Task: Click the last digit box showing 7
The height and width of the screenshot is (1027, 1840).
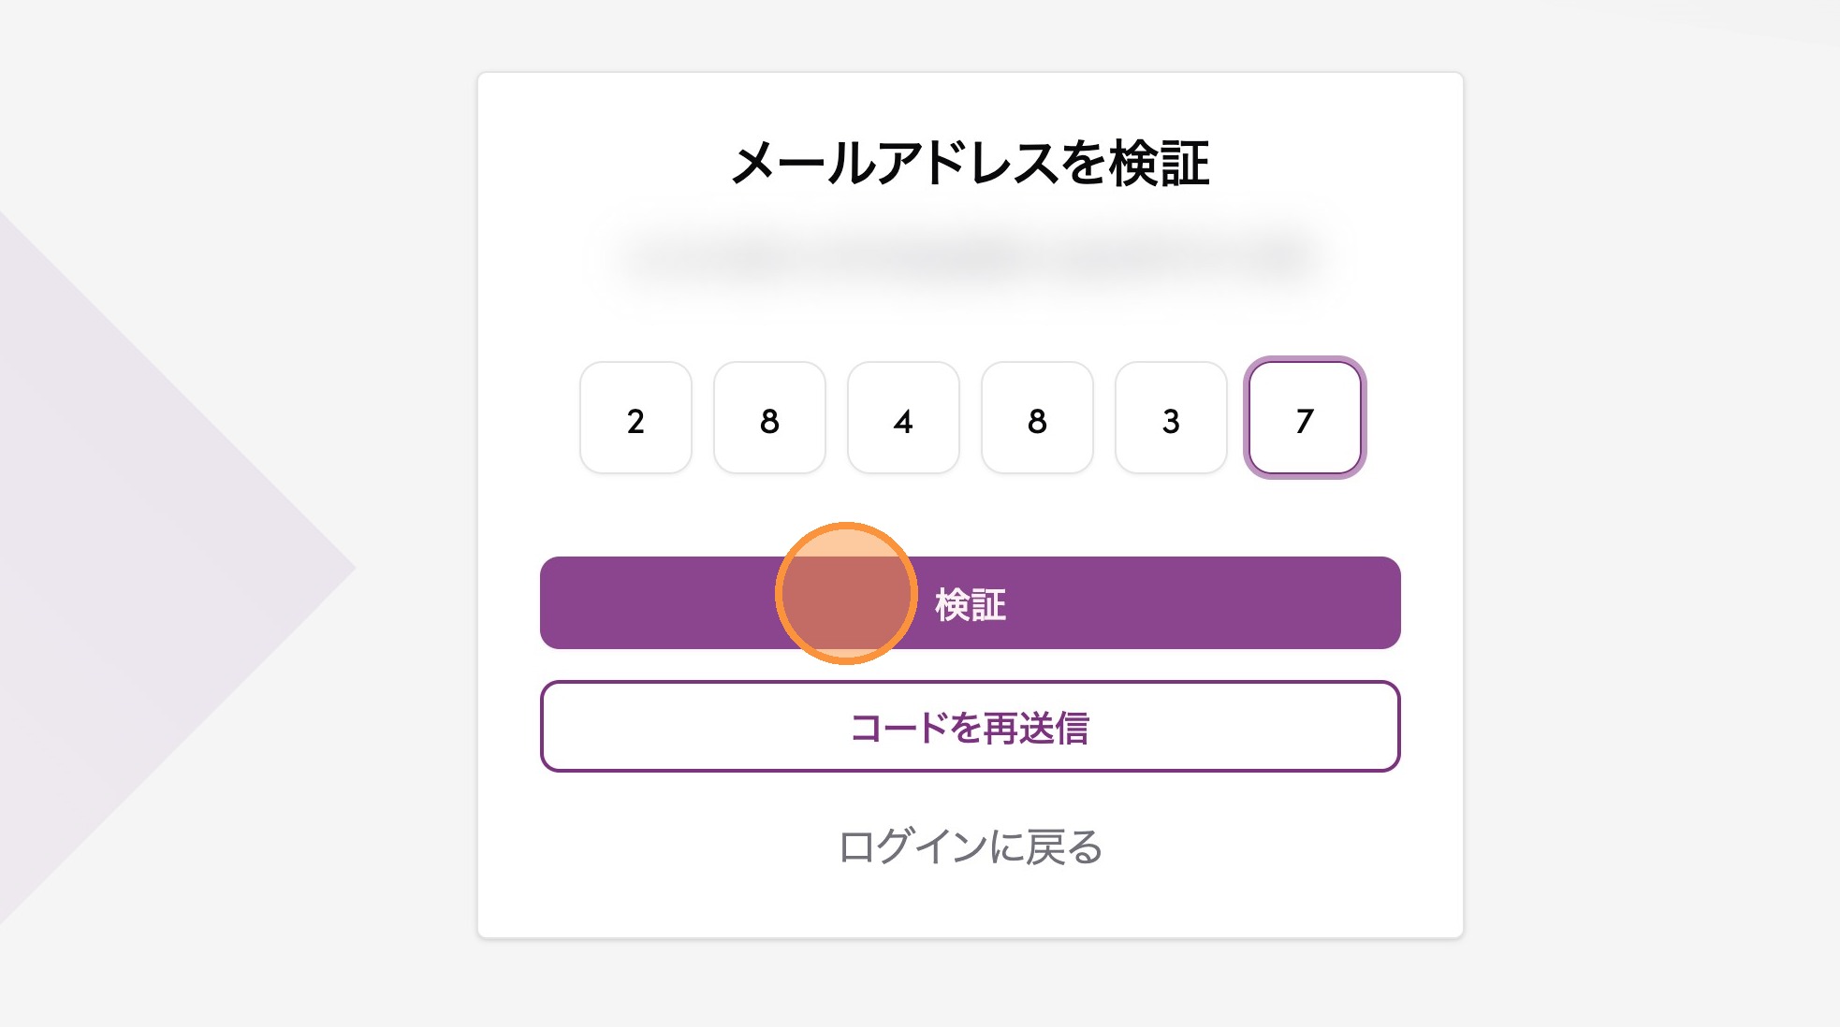Action: click(1305, 418)
